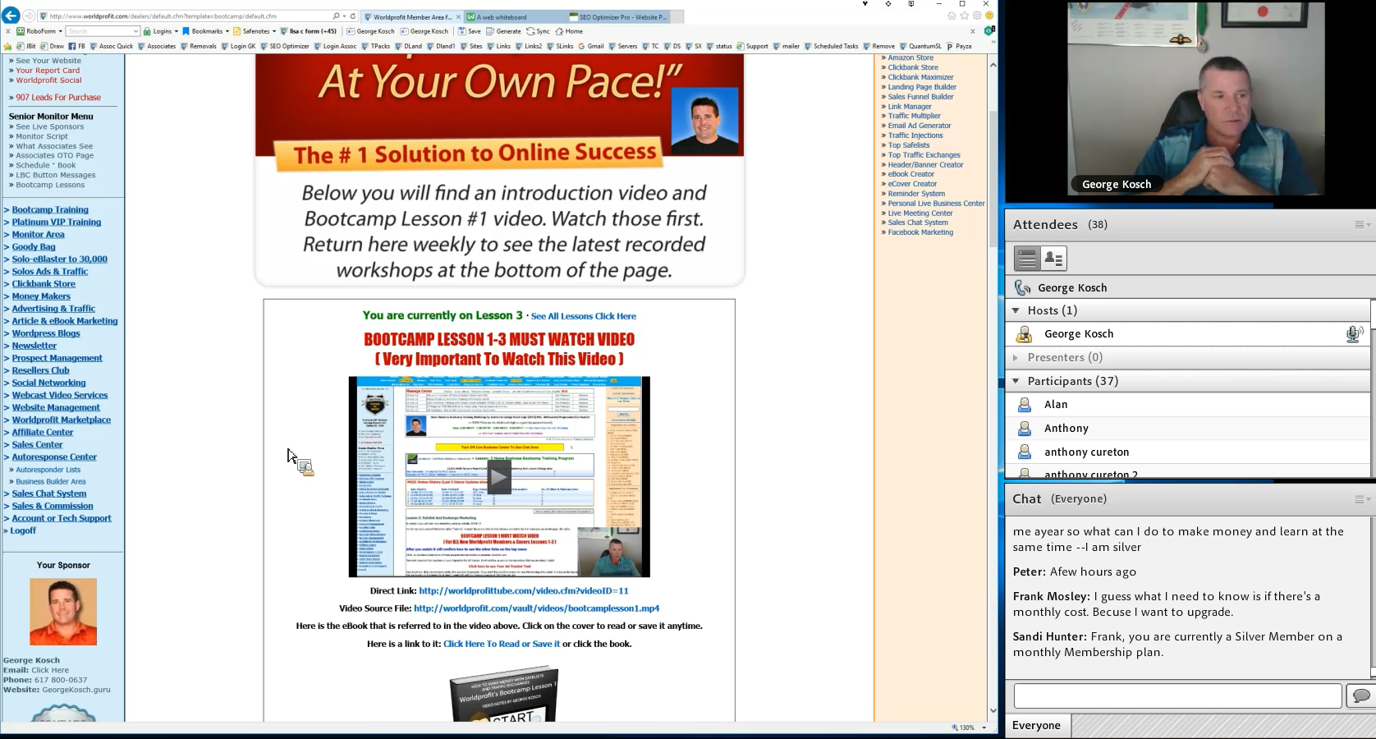Click the smiley feedback icon
The height and width of the screenshot is (739, 1376).
click(x=989, y=16)
